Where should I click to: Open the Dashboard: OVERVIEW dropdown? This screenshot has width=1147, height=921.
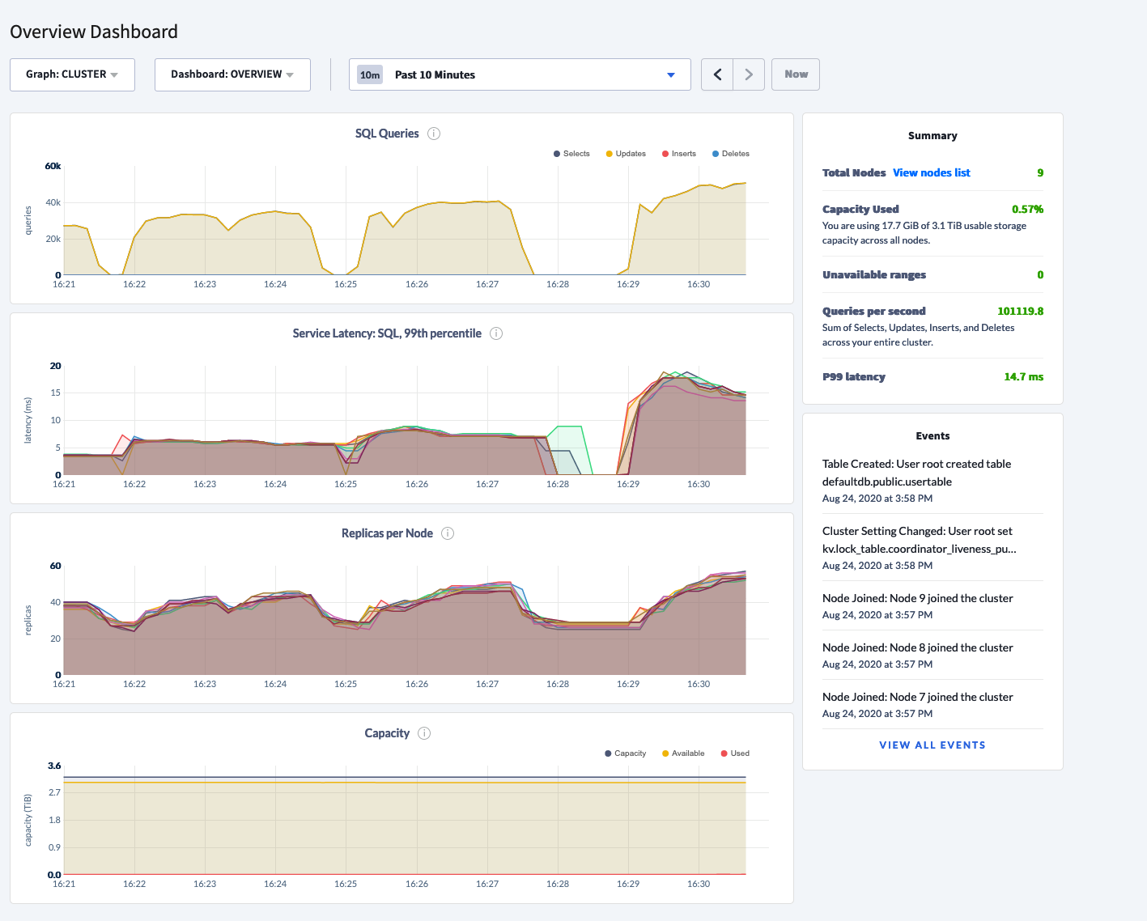click(x=232, y=74)
